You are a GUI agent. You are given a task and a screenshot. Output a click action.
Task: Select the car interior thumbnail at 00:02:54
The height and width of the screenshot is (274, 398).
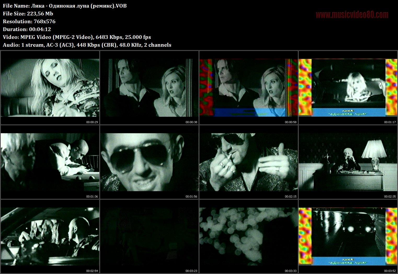pyautogui.click(x=50, y=236)
